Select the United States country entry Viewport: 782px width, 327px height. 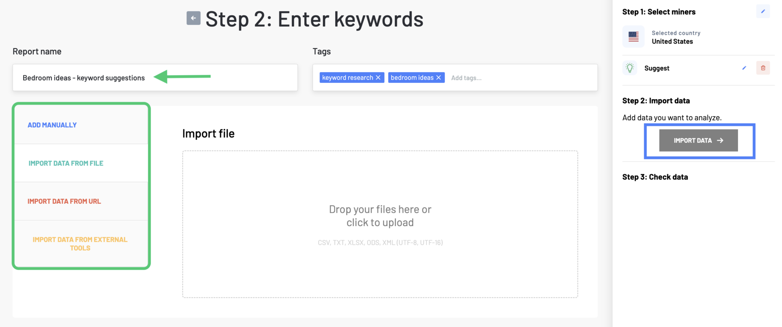(x=672, y=41)
